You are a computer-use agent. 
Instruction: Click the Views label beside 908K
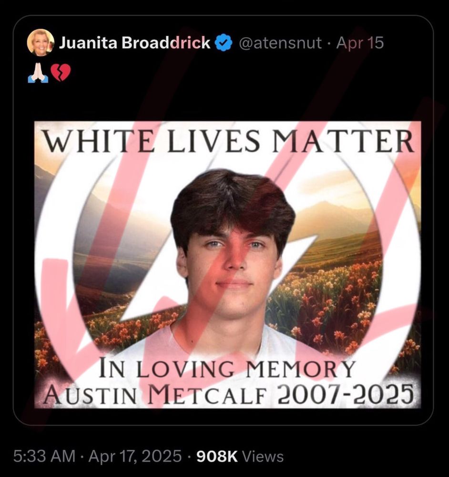264,456
